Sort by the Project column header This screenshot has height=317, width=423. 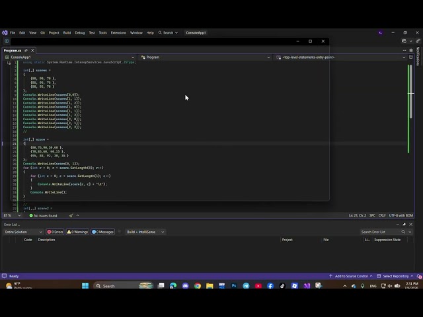coord(288,240)
